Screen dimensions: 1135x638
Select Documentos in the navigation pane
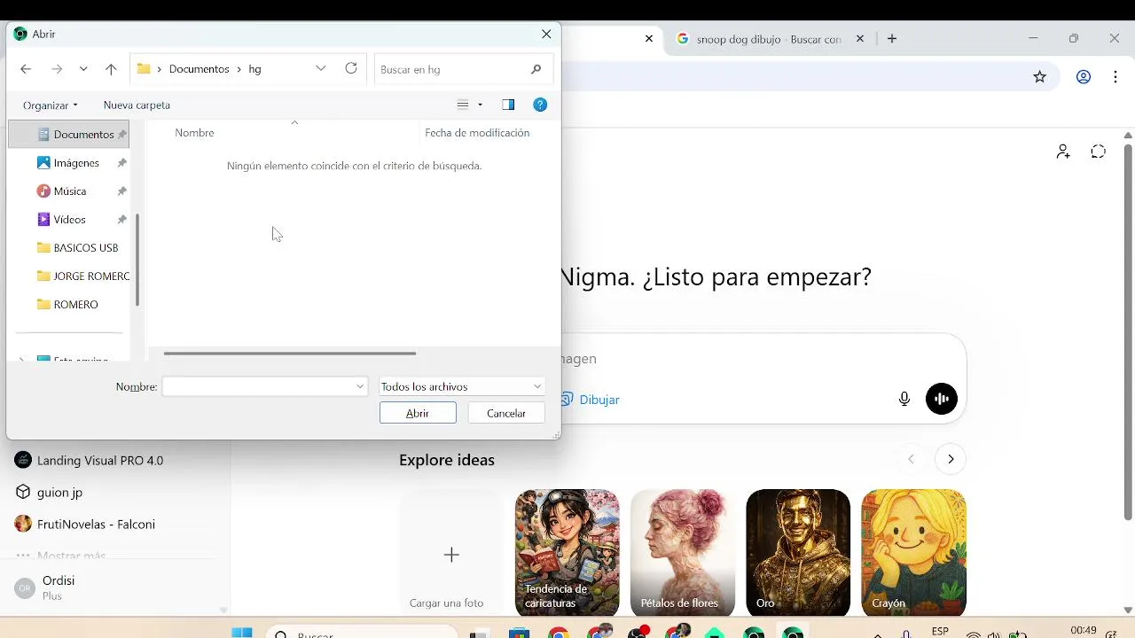[71, 135]
